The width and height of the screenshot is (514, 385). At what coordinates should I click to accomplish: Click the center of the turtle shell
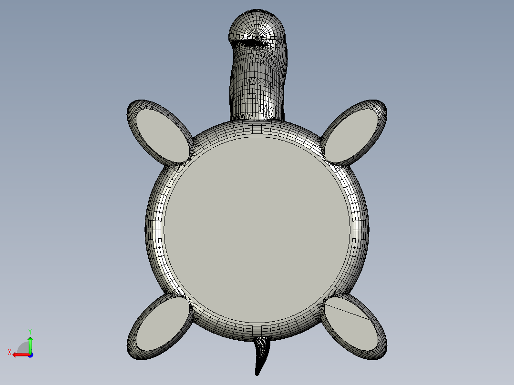point(257,229)
